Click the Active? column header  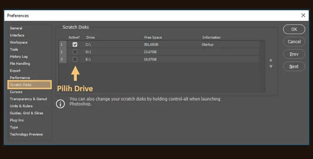click(x=74, y=37)
